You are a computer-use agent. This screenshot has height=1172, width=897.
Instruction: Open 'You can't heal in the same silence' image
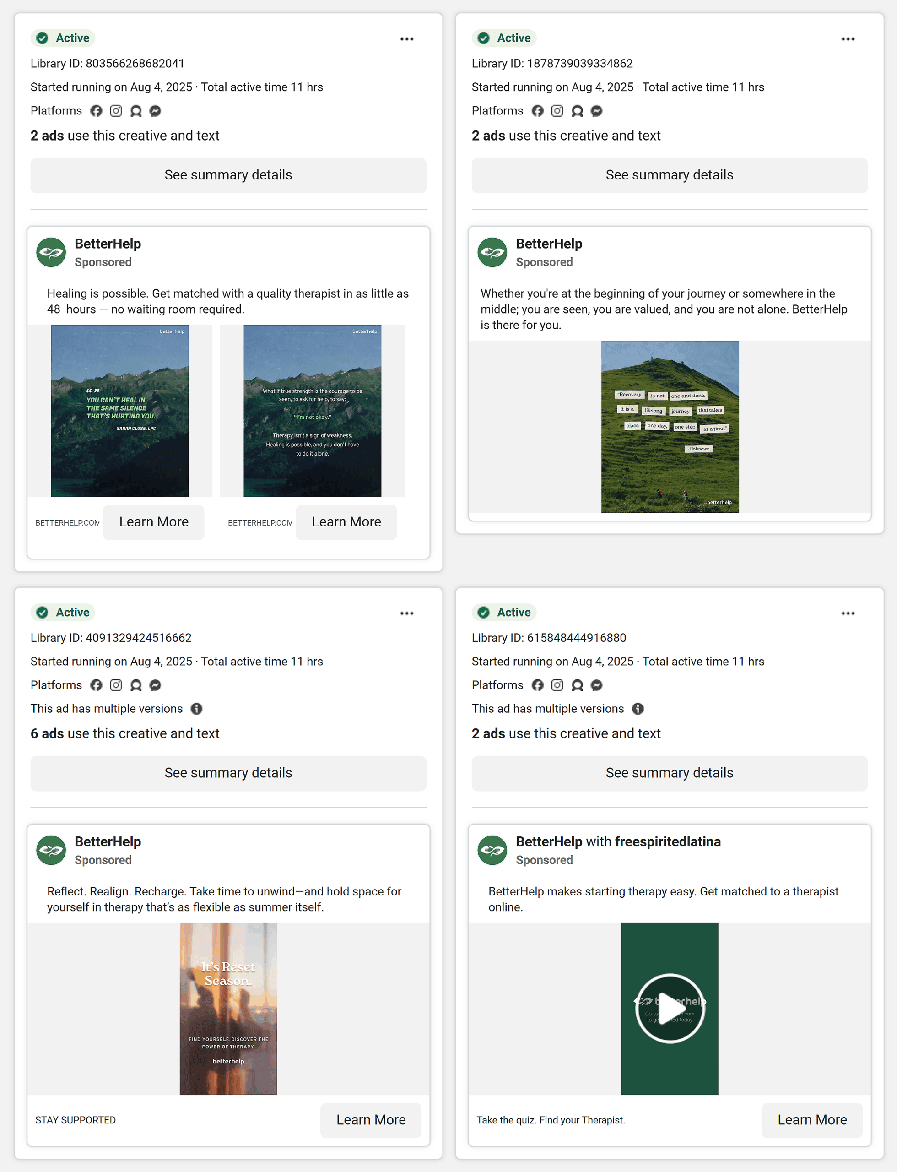tap(119, 411)
